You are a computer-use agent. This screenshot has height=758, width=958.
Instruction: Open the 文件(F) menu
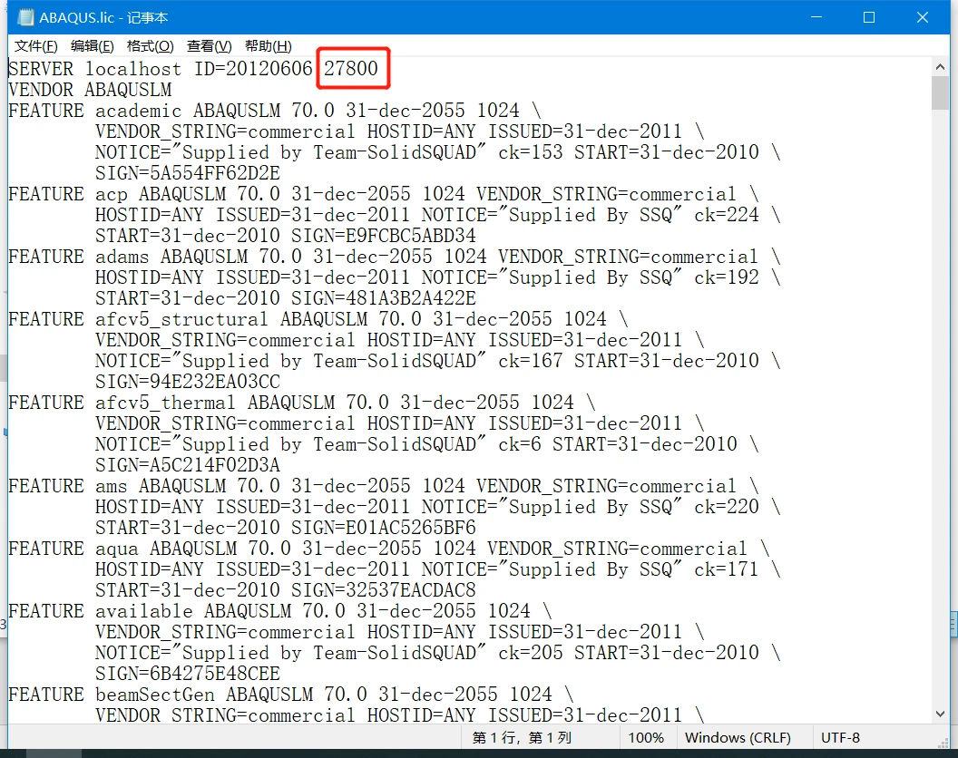[x=36, y=46]
